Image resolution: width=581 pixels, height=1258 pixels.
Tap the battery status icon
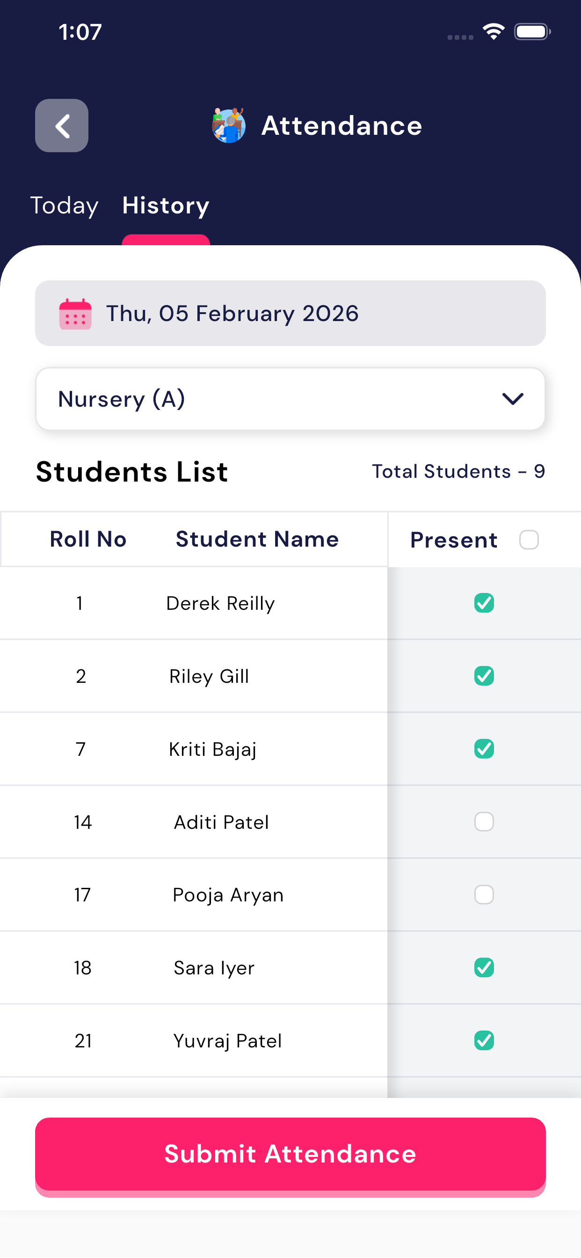(x=532, y=32)
